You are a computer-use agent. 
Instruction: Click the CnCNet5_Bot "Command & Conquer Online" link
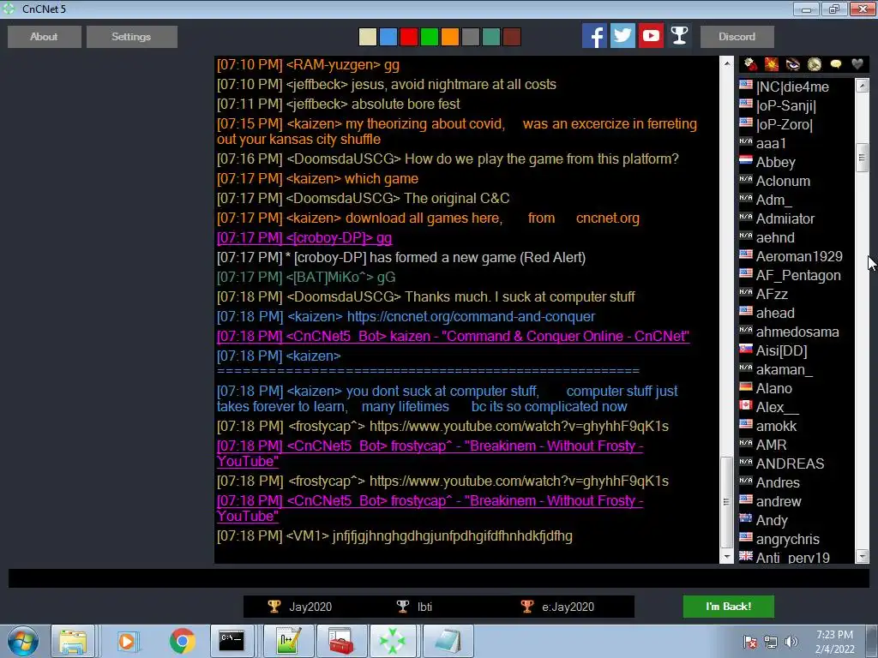click(x=453, y=336)
